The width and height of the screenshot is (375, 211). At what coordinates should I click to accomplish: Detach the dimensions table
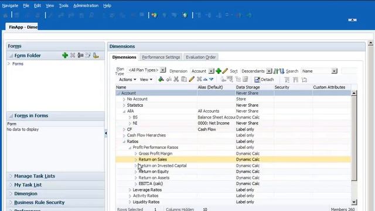[264, 80]
